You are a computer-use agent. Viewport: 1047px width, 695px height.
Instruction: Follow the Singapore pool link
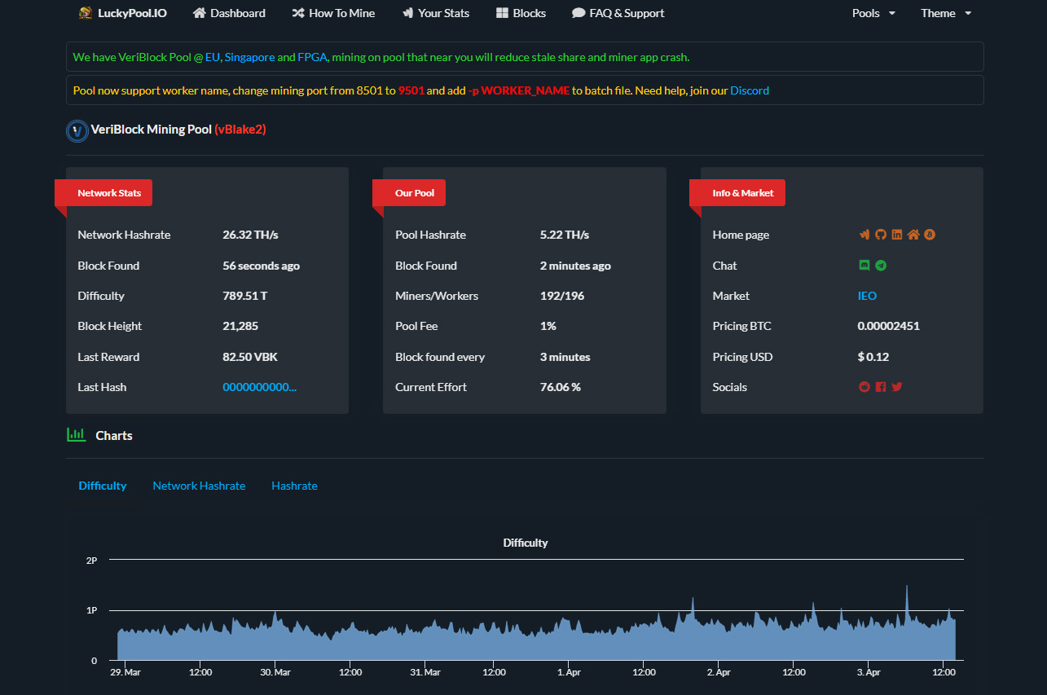point(249,58)
